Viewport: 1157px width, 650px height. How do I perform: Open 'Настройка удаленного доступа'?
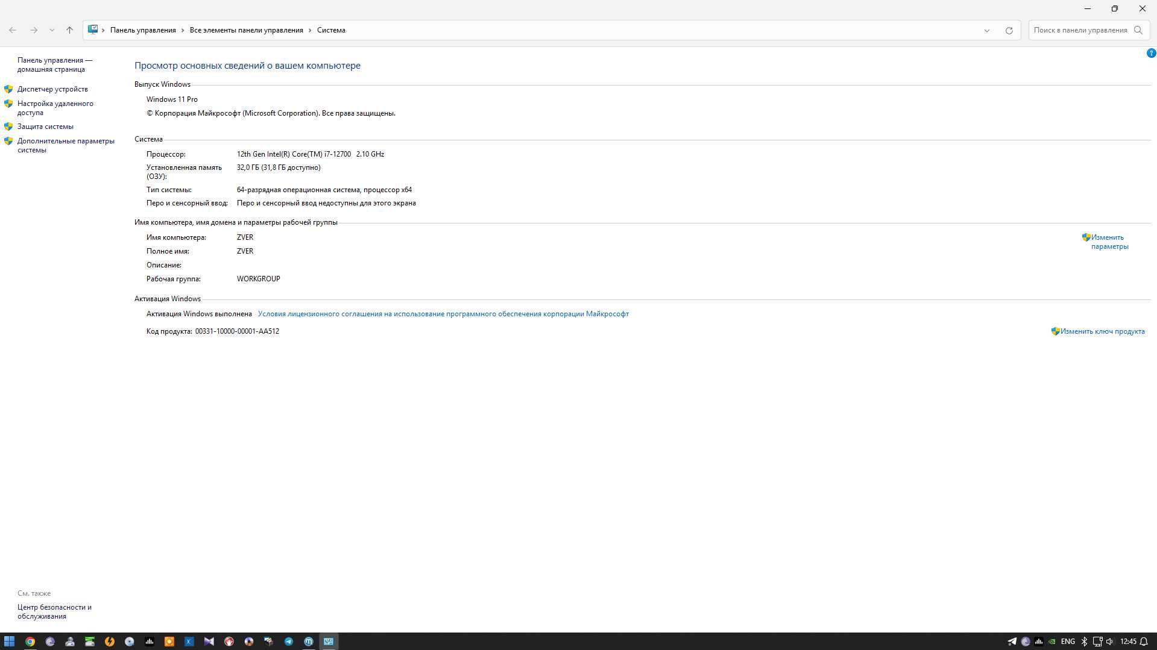tap(55, 108)
